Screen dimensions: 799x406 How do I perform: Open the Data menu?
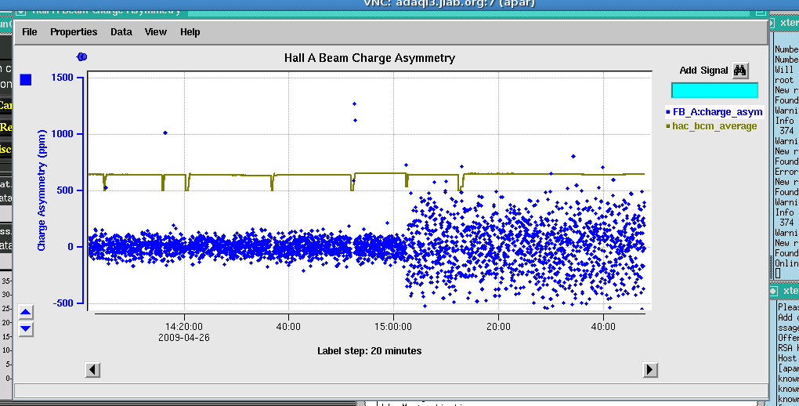pos(121,32)
